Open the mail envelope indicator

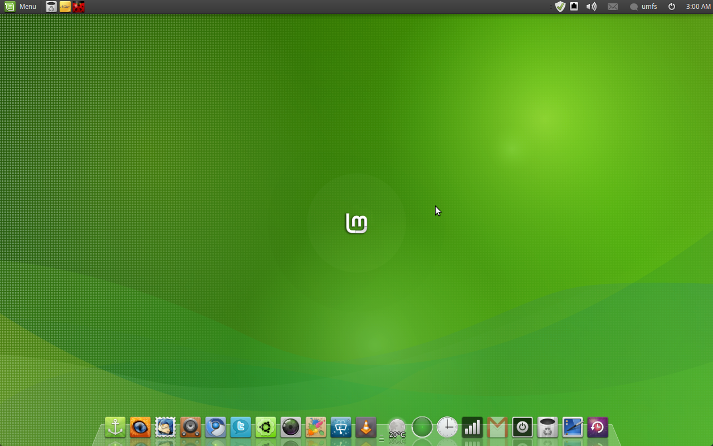click(613, 7)
